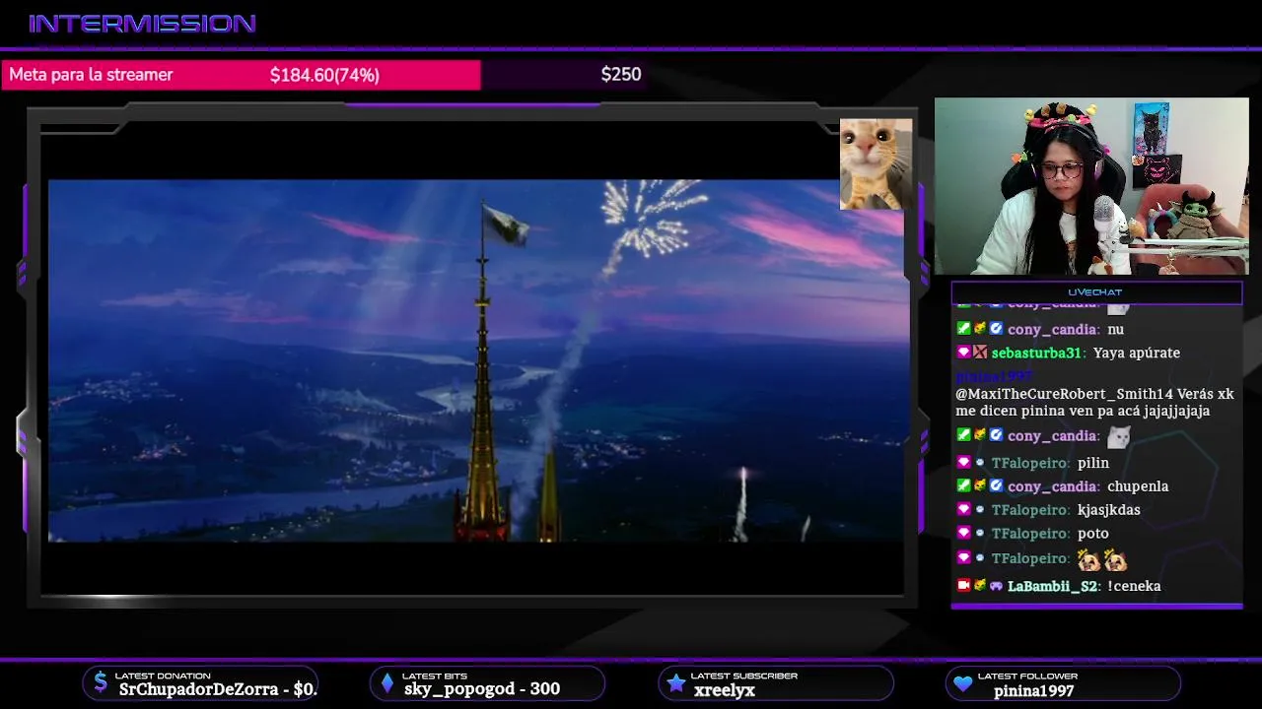Click TFalopeiro on the "pilin" message
The height and width of the screenshot is (709, 1262).
[x=1031, y=463]
